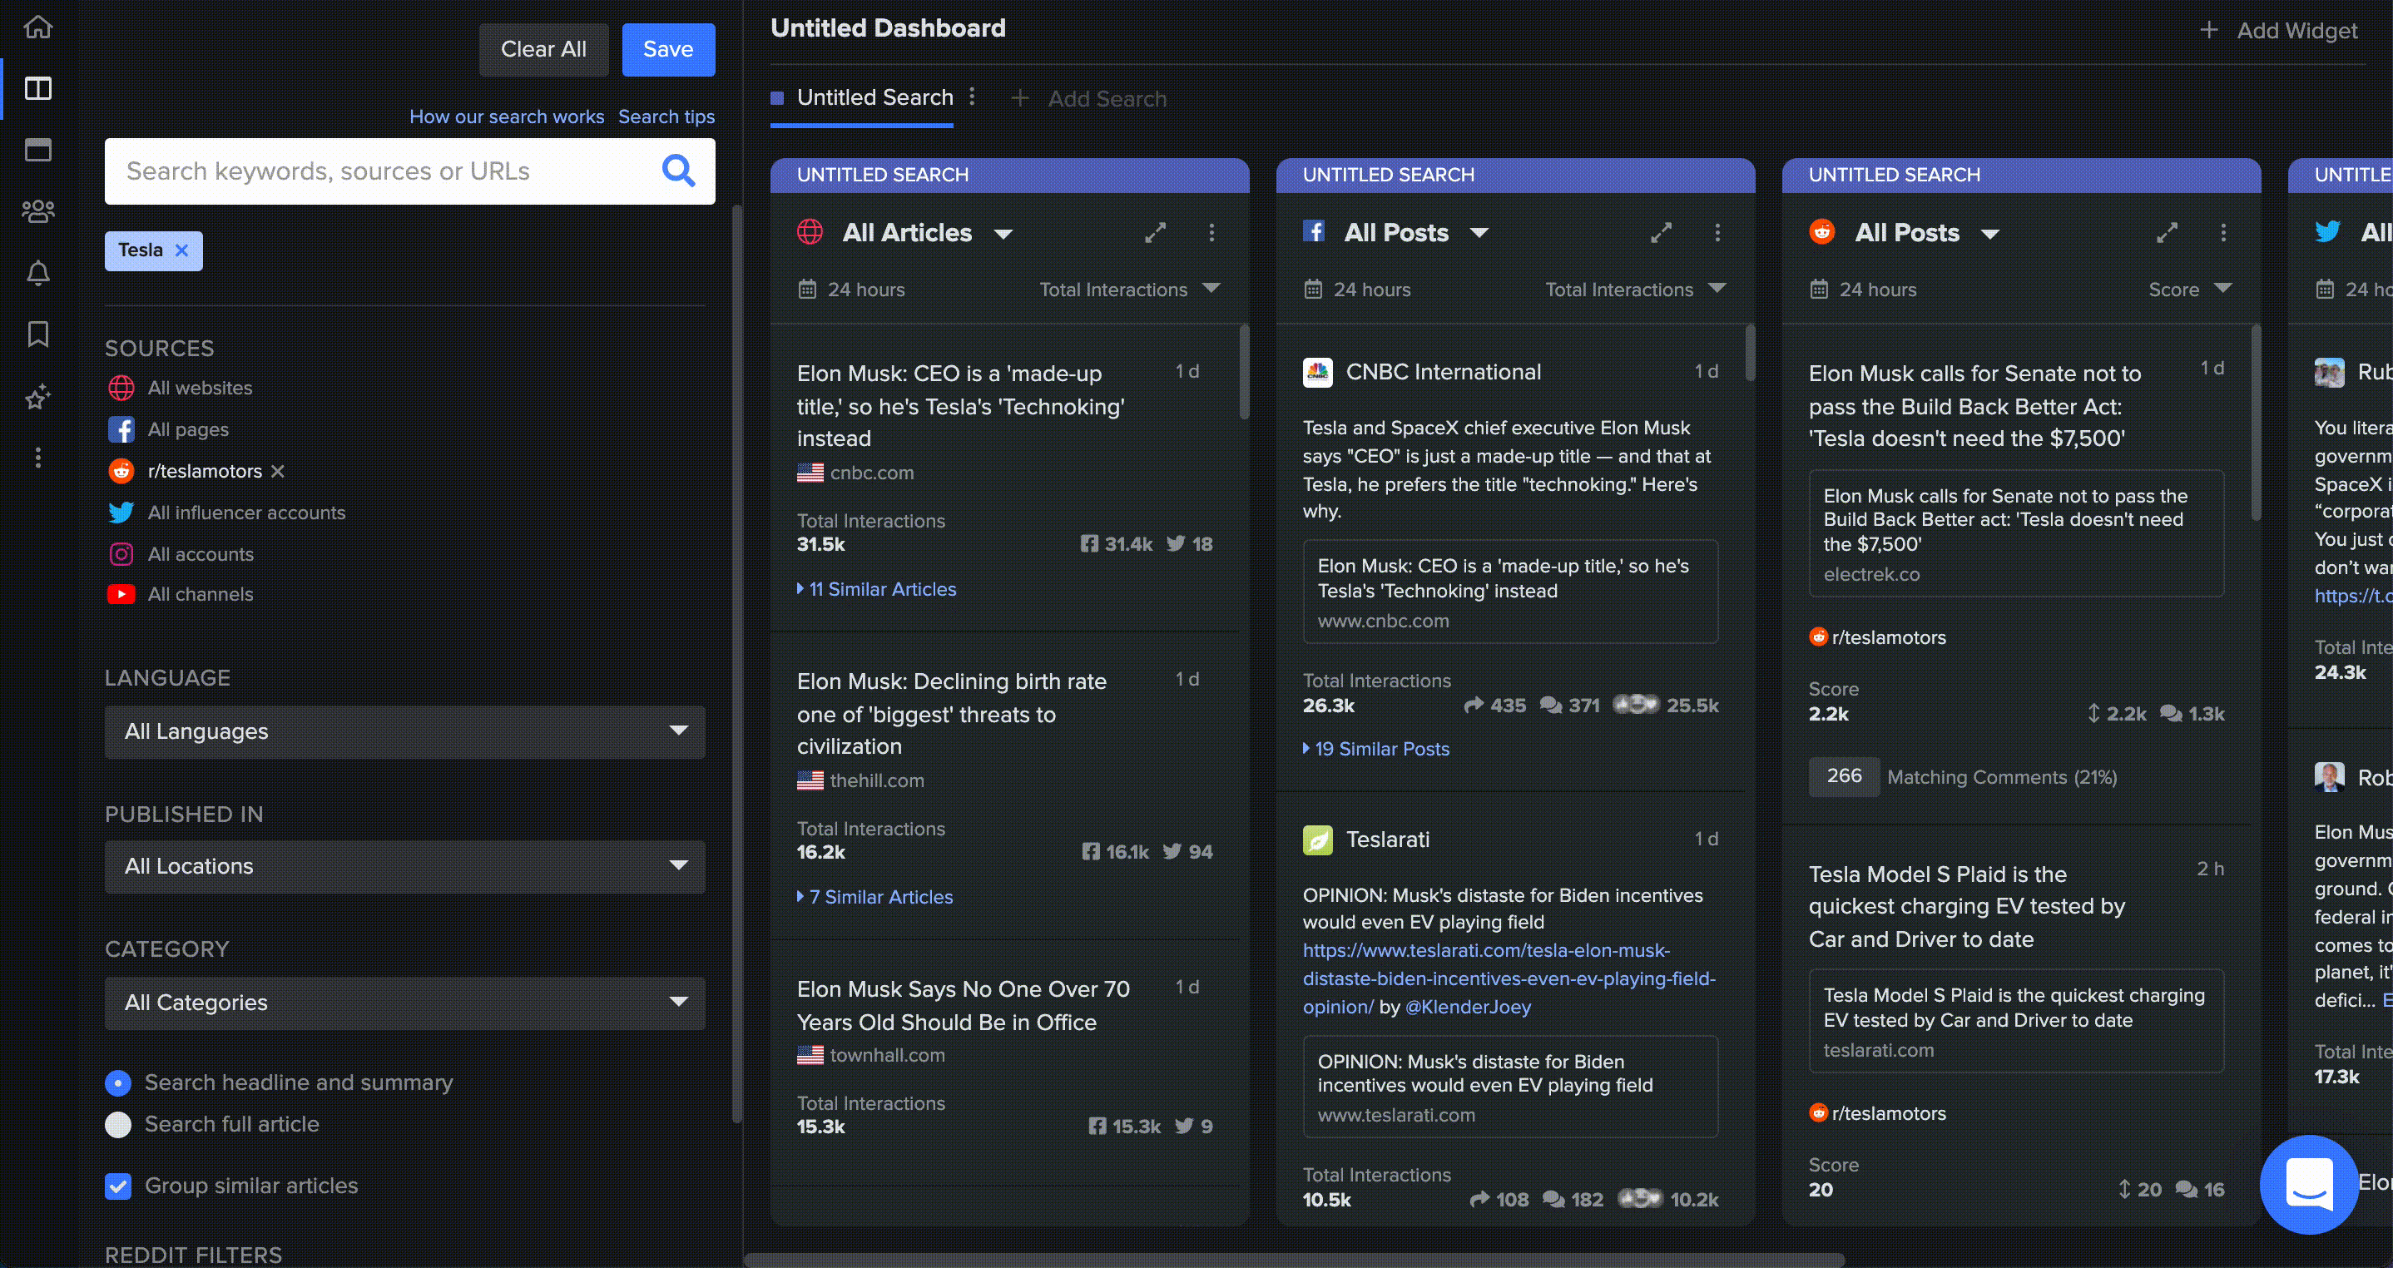The width and height of the screenshot is (2393, 1268).
Task: Click the 266 Matching Comments badge
Action: click(1844, 776)
